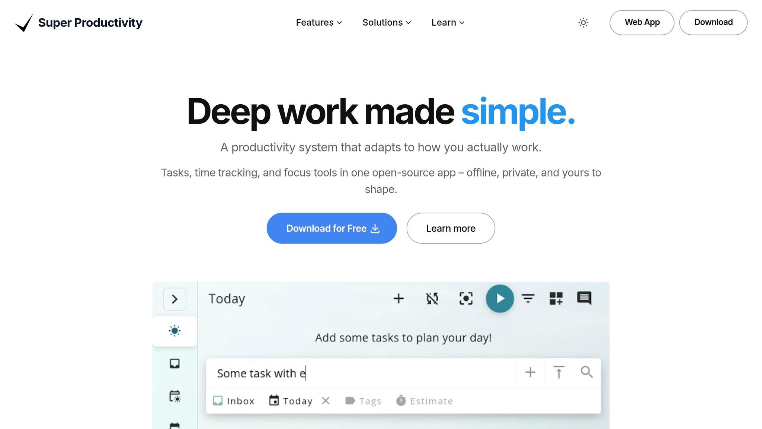Click Download for Free button
This screenshot has width=762, height=429.
(332, 228)
